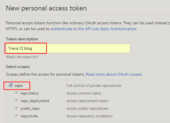
Task: Click the repo:status scope label
Action: tap(30, 93)
